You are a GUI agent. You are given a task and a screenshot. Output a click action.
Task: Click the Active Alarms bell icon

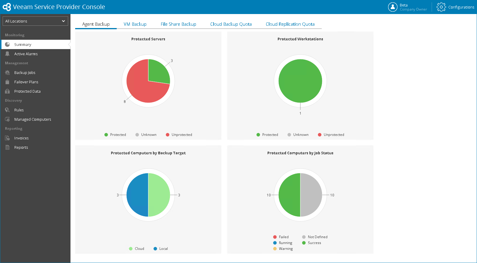click(x=7, y=54)
